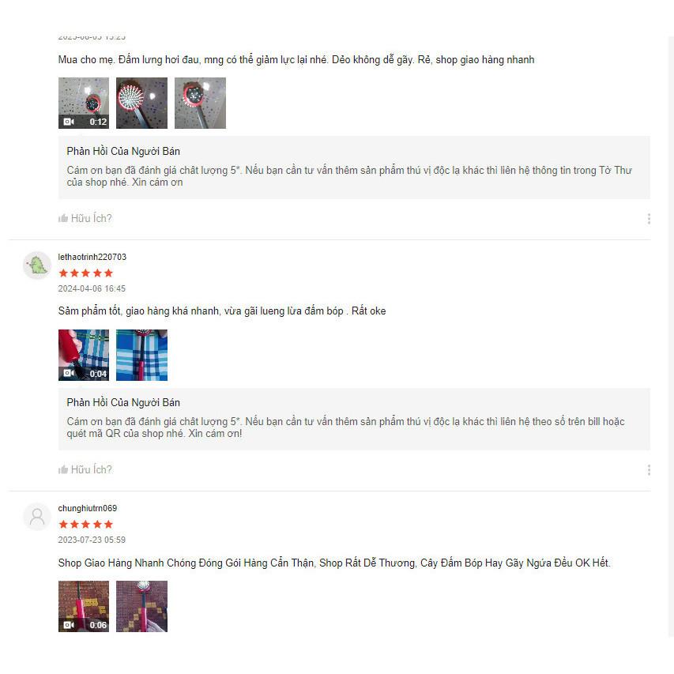Open three-dot menu on first review
Screen dimensions: 674x674
(649, 219)
